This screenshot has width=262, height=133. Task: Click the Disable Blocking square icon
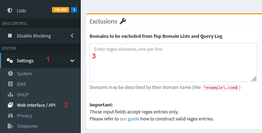tap(10, 36)
